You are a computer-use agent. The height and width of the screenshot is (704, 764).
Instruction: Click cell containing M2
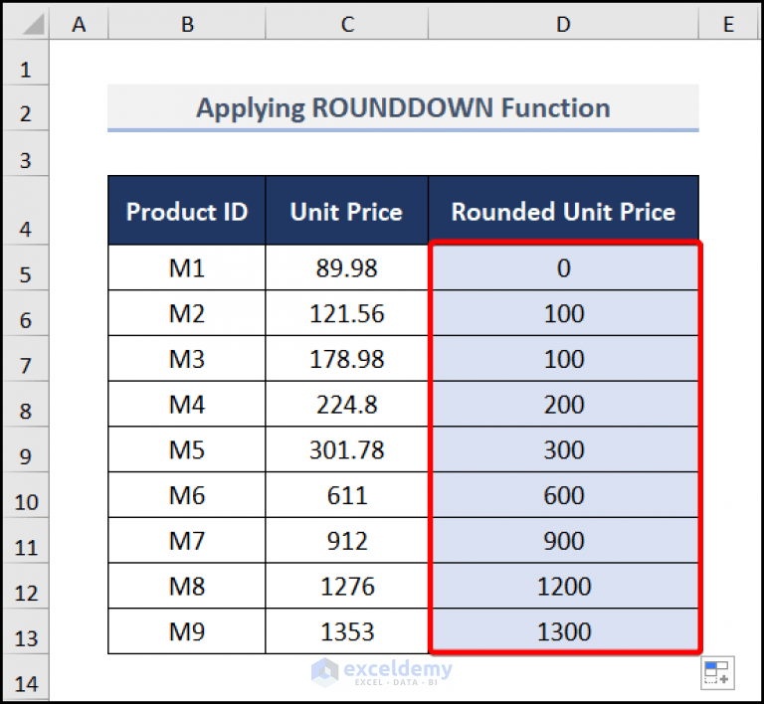[187, 313]
